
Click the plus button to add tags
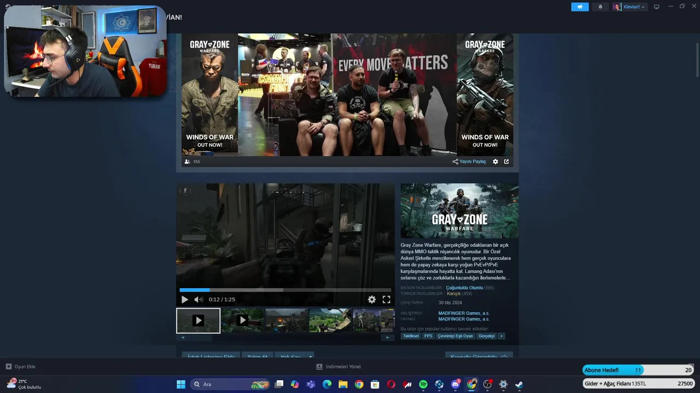click(x=501, y=336)
